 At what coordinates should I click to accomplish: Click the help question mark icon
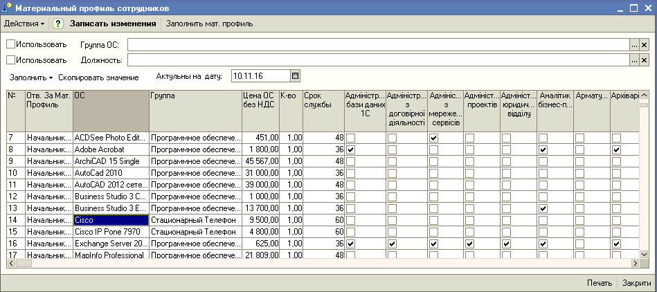point(58,24)
